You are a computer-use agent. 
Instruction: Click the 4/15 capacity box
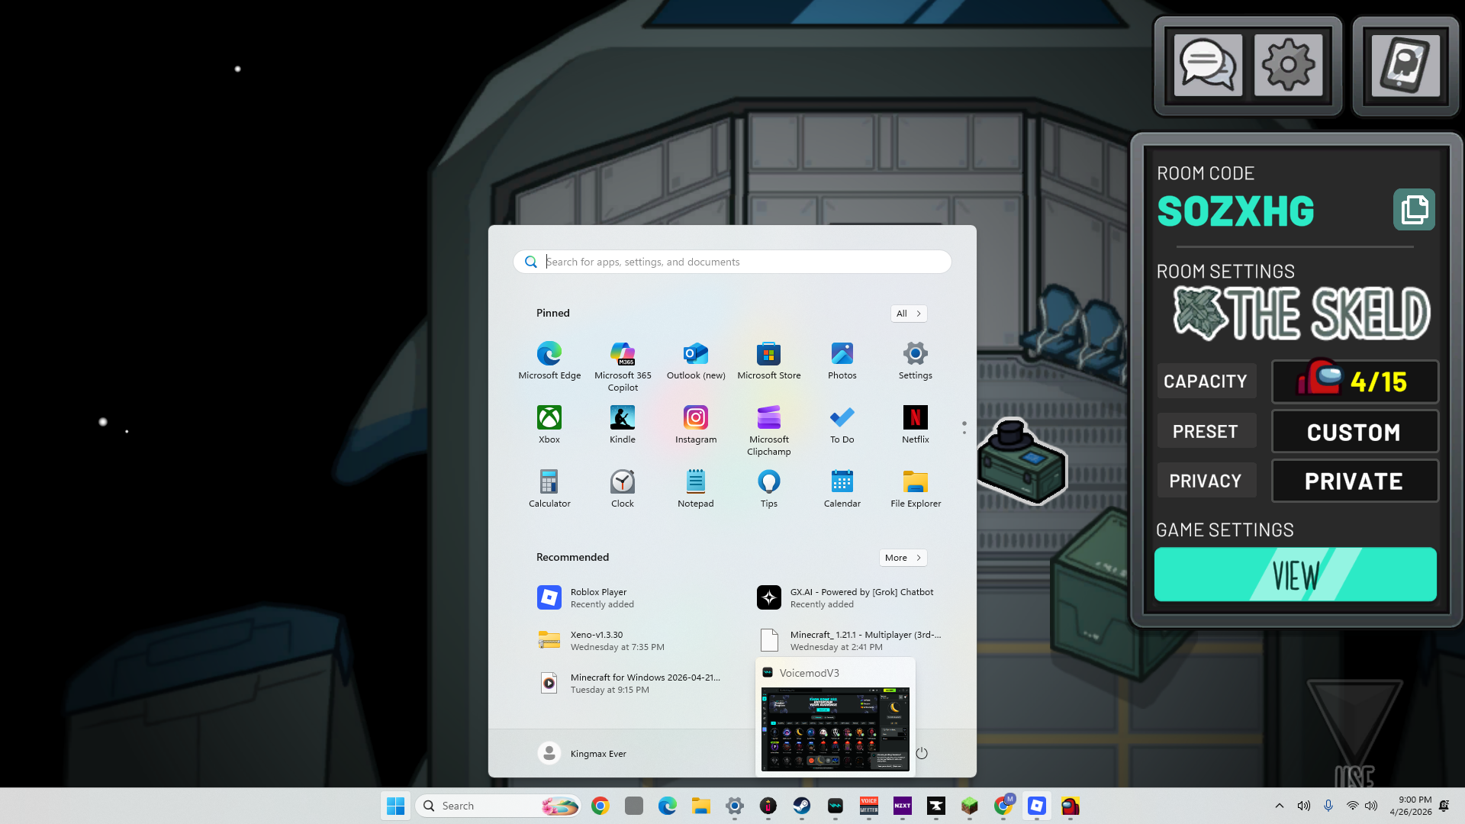point(1354,381)
